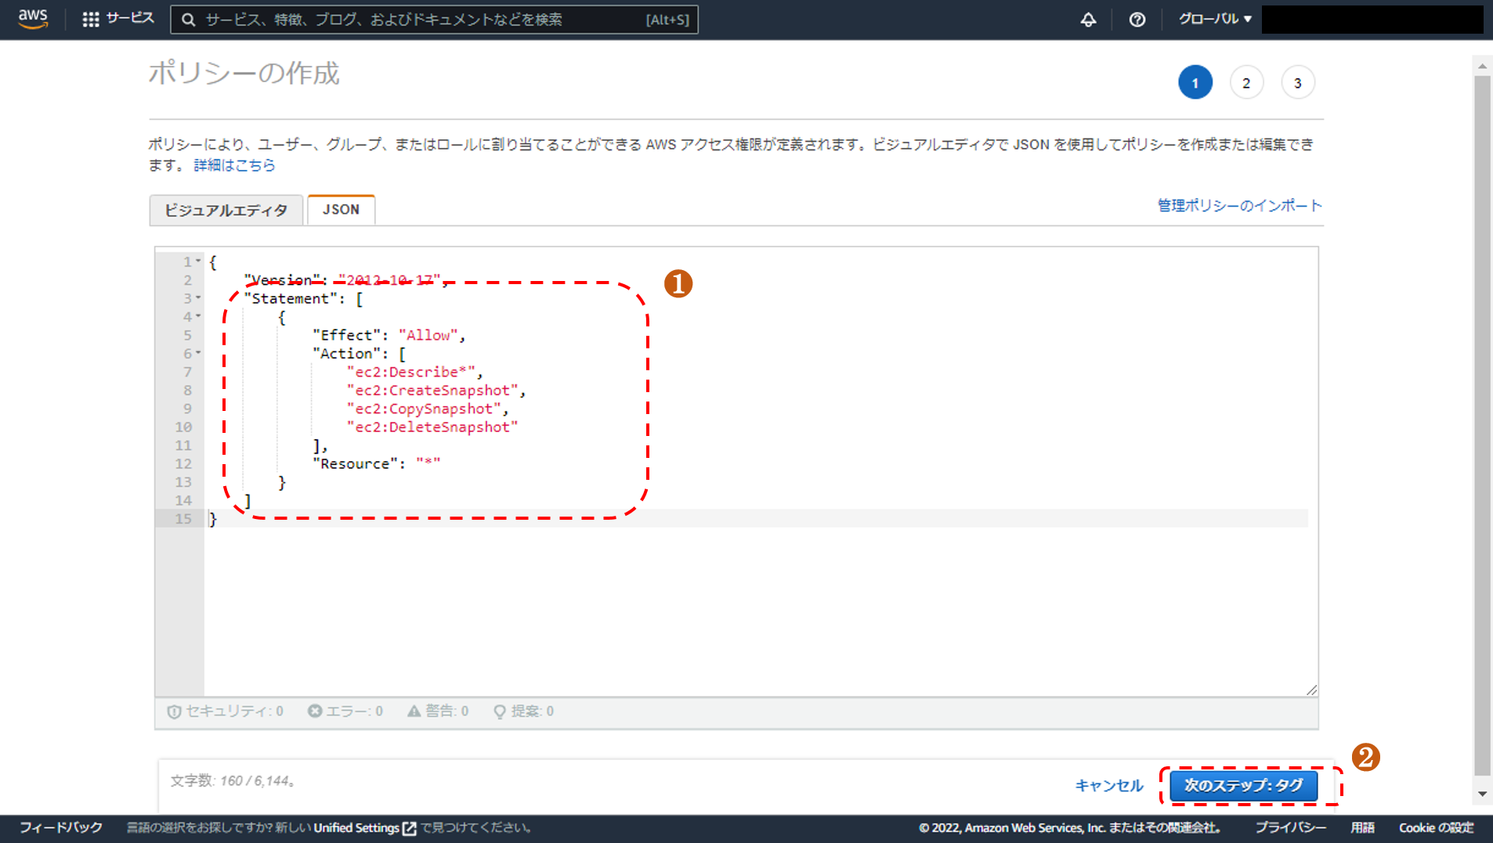The image size is (1493, 843).
Task: Click the notifications bell icon
Action: (x=1088, y=20)
